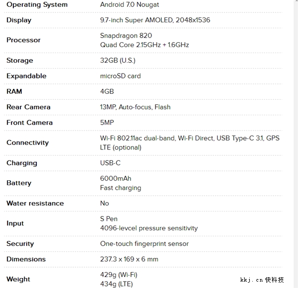Click the Storage row label
Image resolution: width=298 pixels, height=288 pixels.
pyautogui.click(x=20, y=60)
